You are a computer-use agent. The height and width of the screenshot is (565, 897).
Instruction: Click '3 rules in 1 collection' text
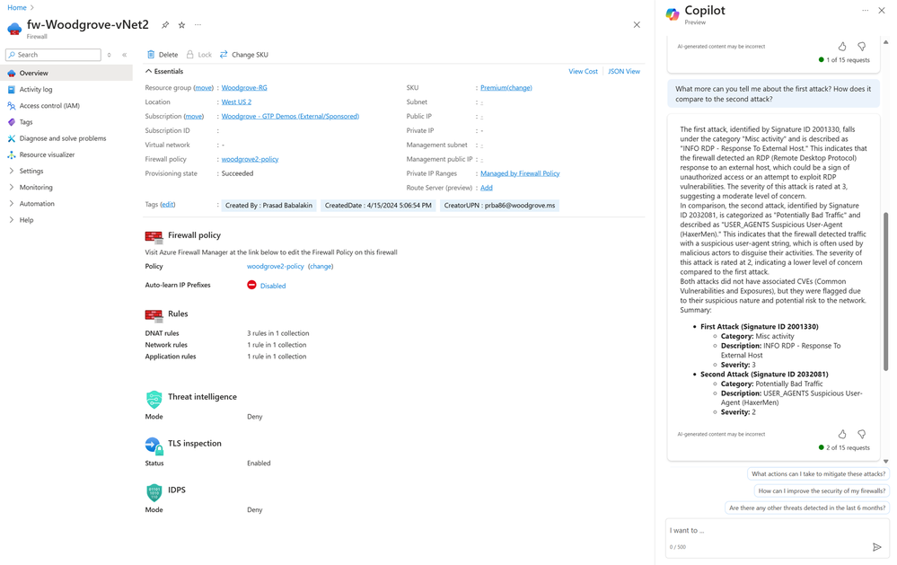(x=278, y=333)
